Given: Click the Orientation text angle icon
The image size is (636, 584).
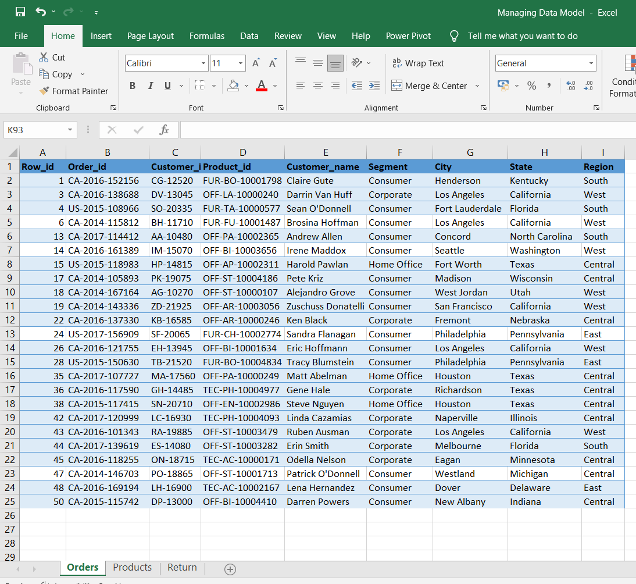Looking at the screenshot, I should click(x=357, y=63).
